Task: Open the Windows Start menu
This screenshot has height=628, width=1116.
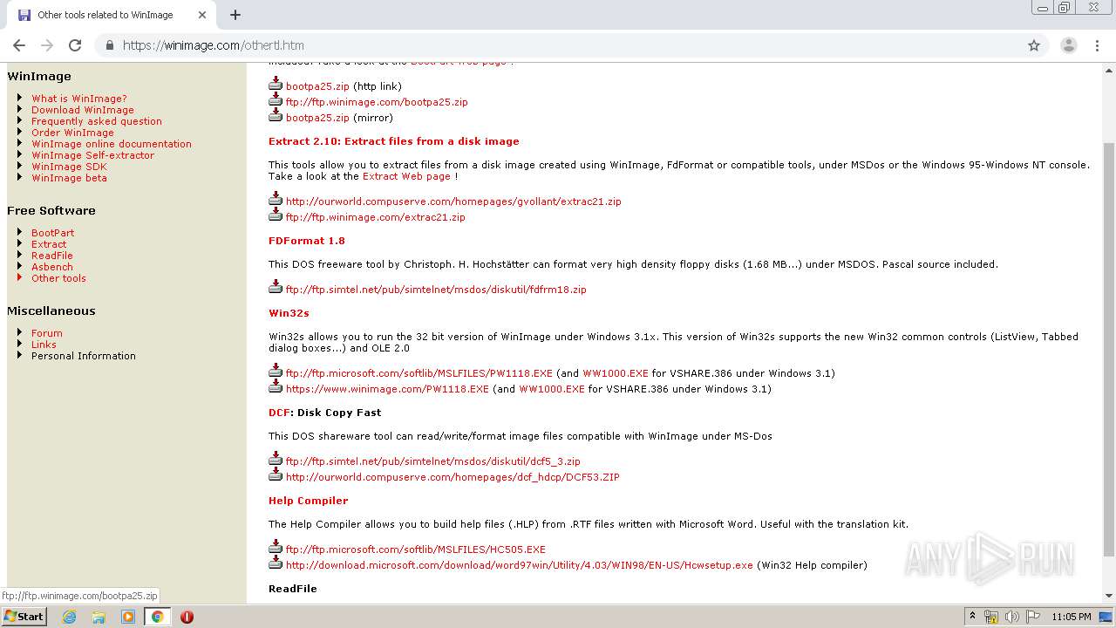Action: click(x=24, y=617)
